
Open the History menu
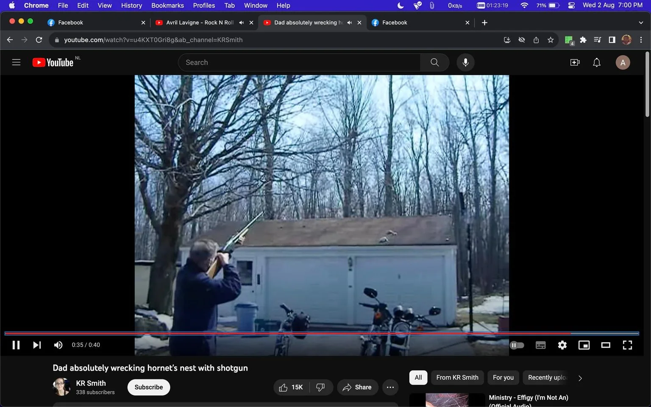click(x=131, y=6)
